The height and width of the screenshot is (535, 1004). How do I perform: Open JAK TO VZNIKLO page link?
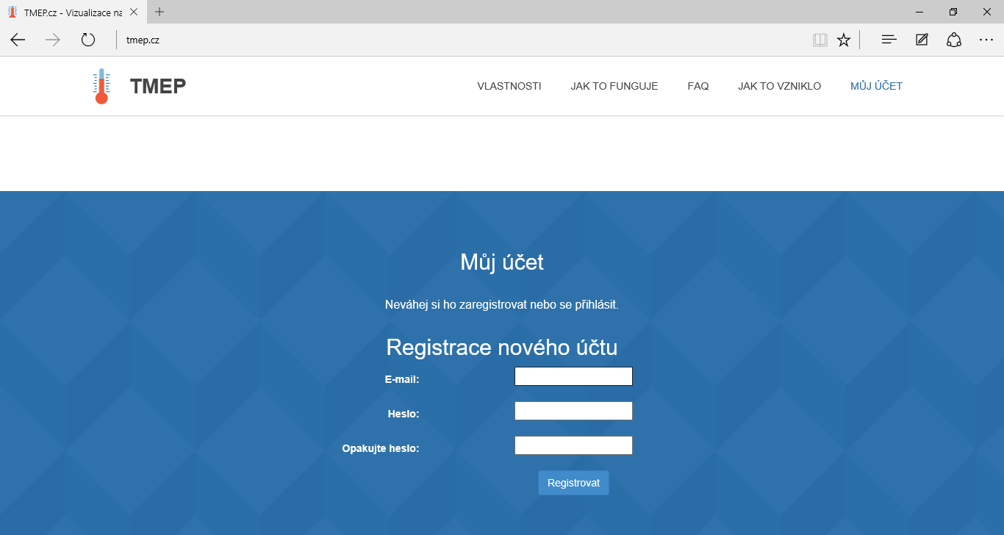click(779, 86)
